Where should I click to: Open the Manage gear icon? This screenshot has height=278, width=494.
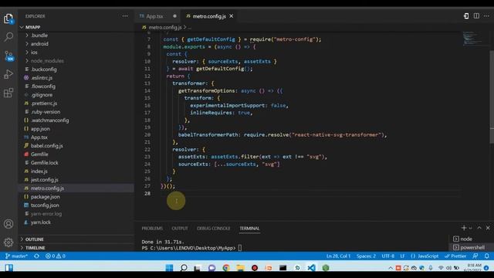tap(8, 242)
